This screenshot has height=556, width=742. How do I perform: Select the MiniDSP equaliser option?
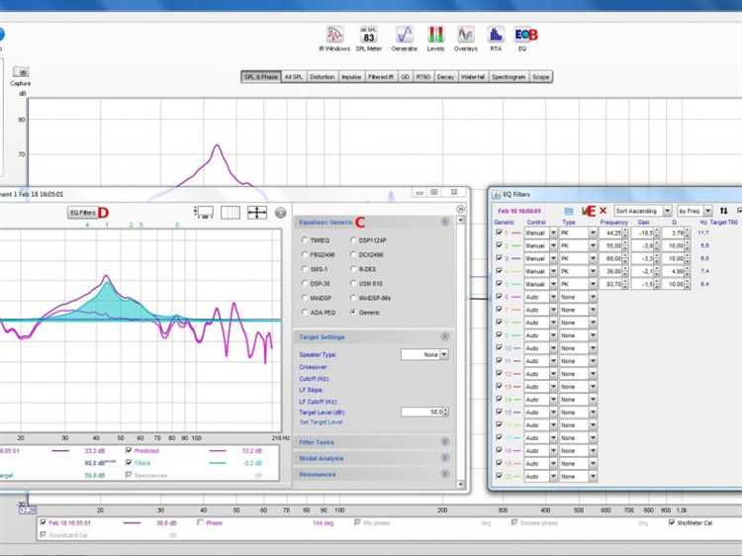(x=305, y=298)
